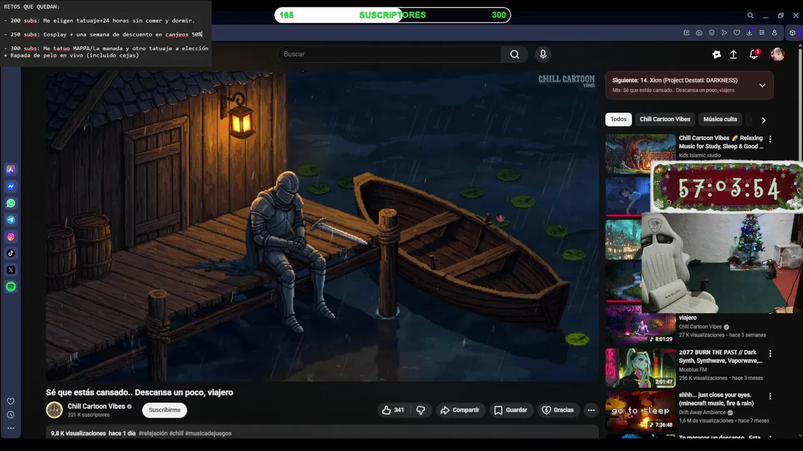
Task: Click the #relajación hashtag
Action: pos(153,433)
